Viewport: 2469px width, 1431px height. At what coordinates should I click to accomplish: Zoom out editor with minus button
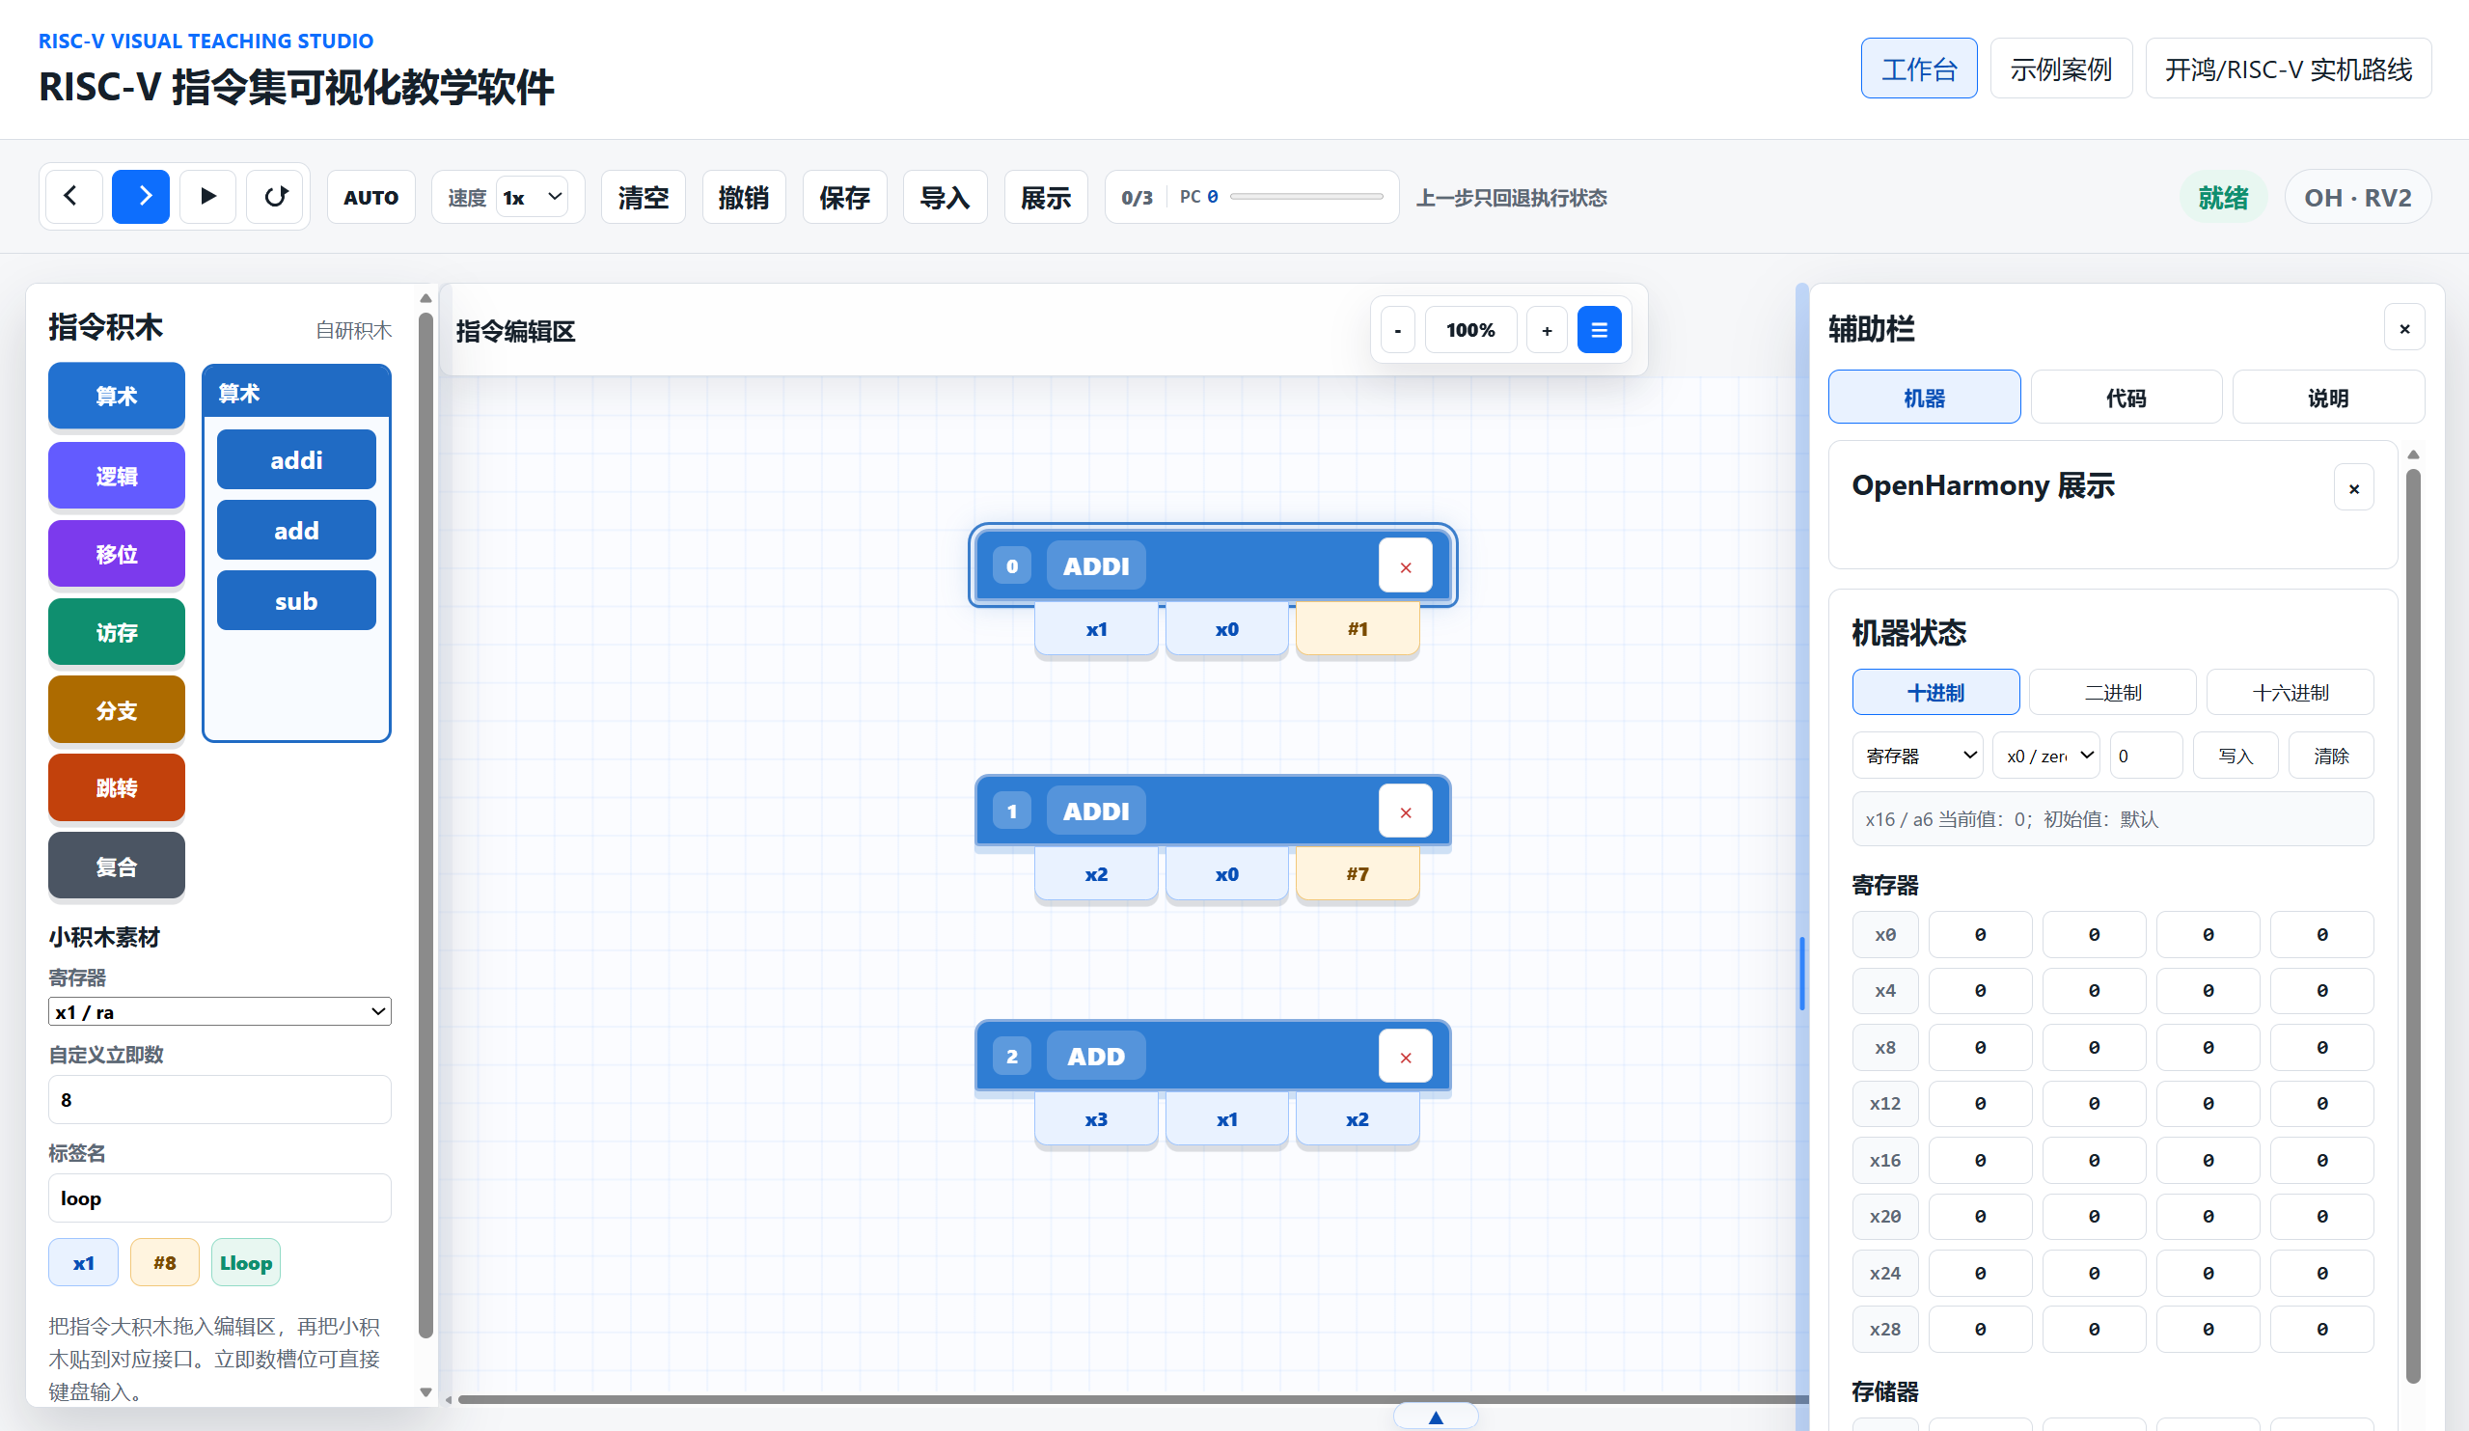[x=1398, y=330]
